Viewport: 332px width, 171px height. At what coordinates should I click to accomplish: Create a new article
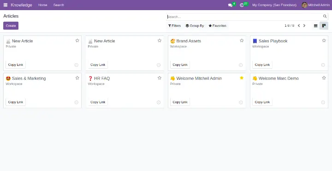point(11,26)
